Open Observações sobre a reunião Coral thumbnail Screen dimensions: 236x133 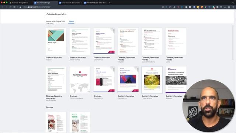tap(176, 41)
